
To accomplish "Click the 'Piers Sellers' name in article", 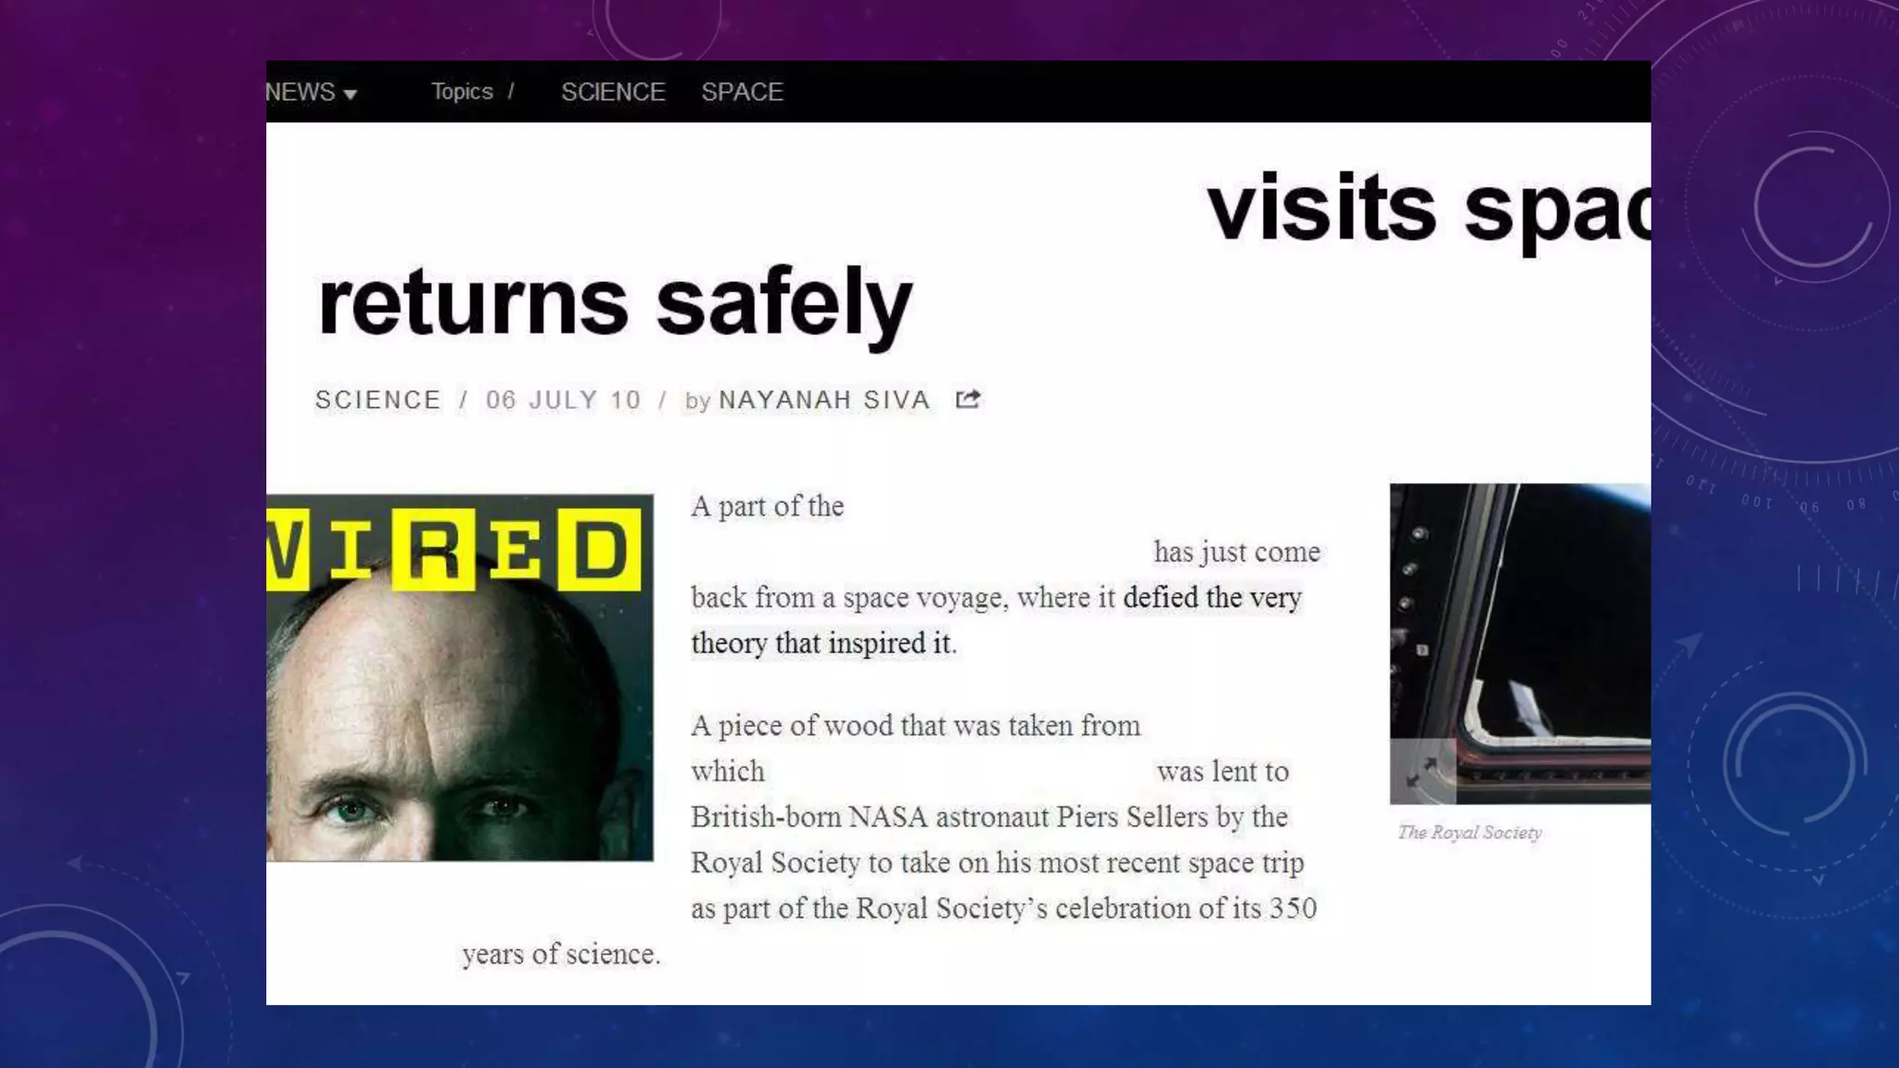I will click(1132, 817).
